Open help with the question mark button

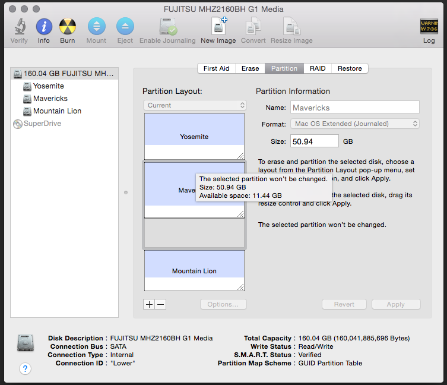[25, 369]
